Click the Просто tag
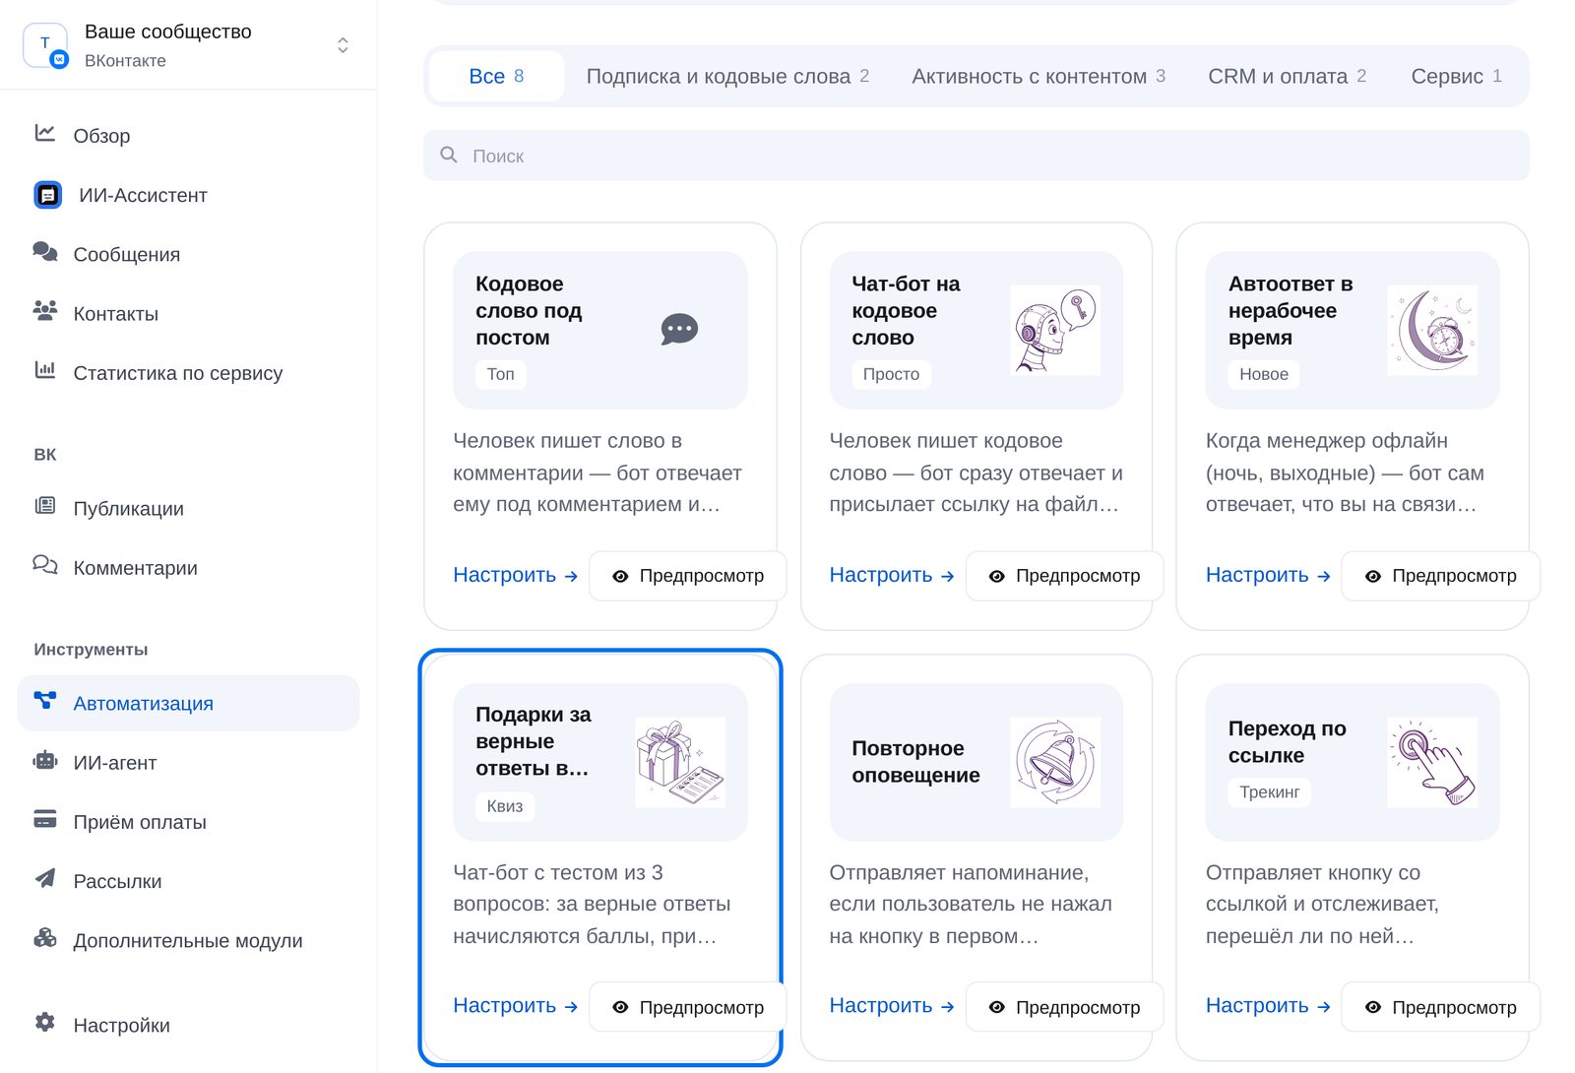The image size is (1575, 1073). pos(891,374)
